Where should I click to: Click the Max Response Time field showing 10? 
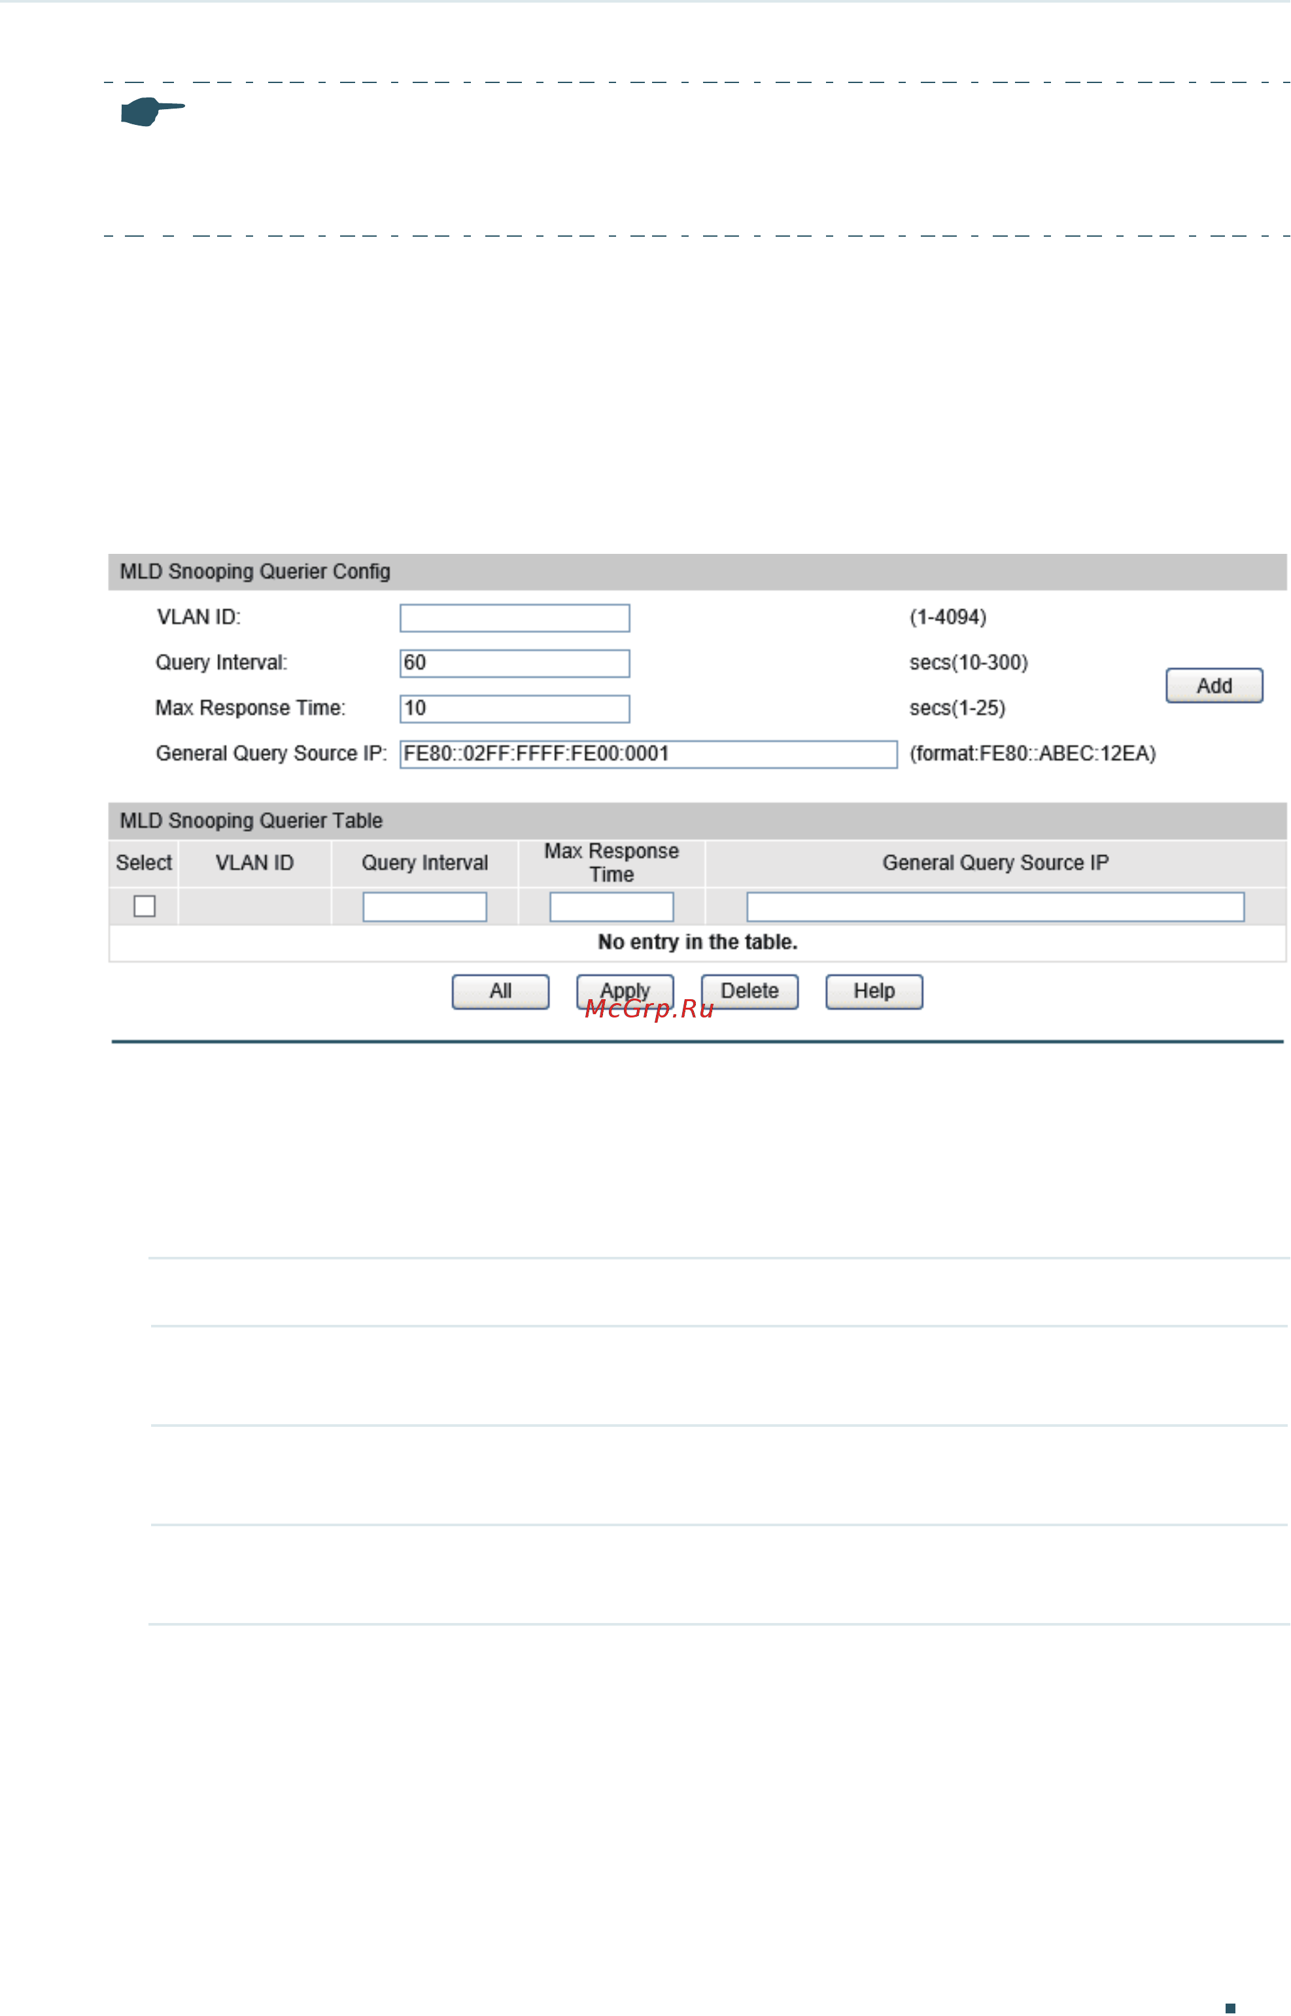[x=515, y=709]
